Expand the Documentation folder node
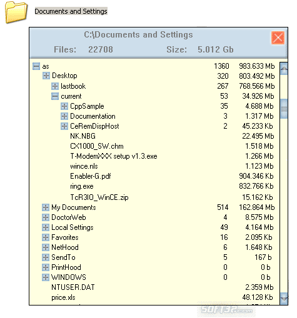This screenshot has width=297, height=318. (x=64, y=116)
